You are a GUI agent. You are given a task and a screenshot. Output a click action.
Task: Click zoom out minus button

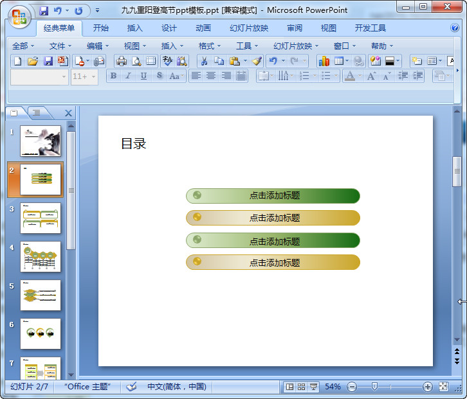pos(352,387)
